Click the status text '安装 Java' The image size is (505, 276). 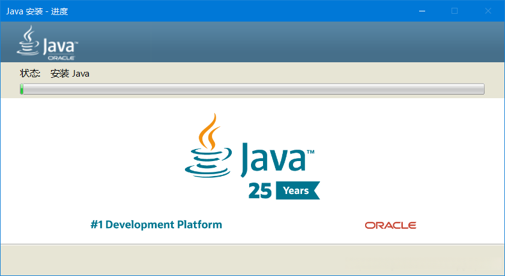(70, 74)
